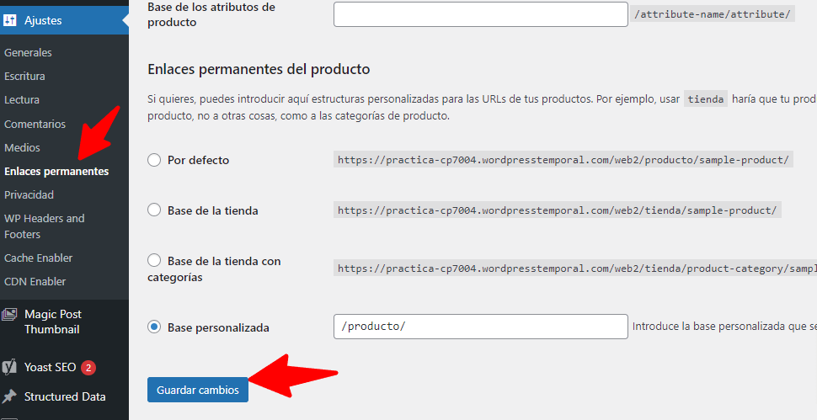The image size is (817, 420).
Task: Click the Magic Post Thumbnail icon
Action: tap(9, 314)
